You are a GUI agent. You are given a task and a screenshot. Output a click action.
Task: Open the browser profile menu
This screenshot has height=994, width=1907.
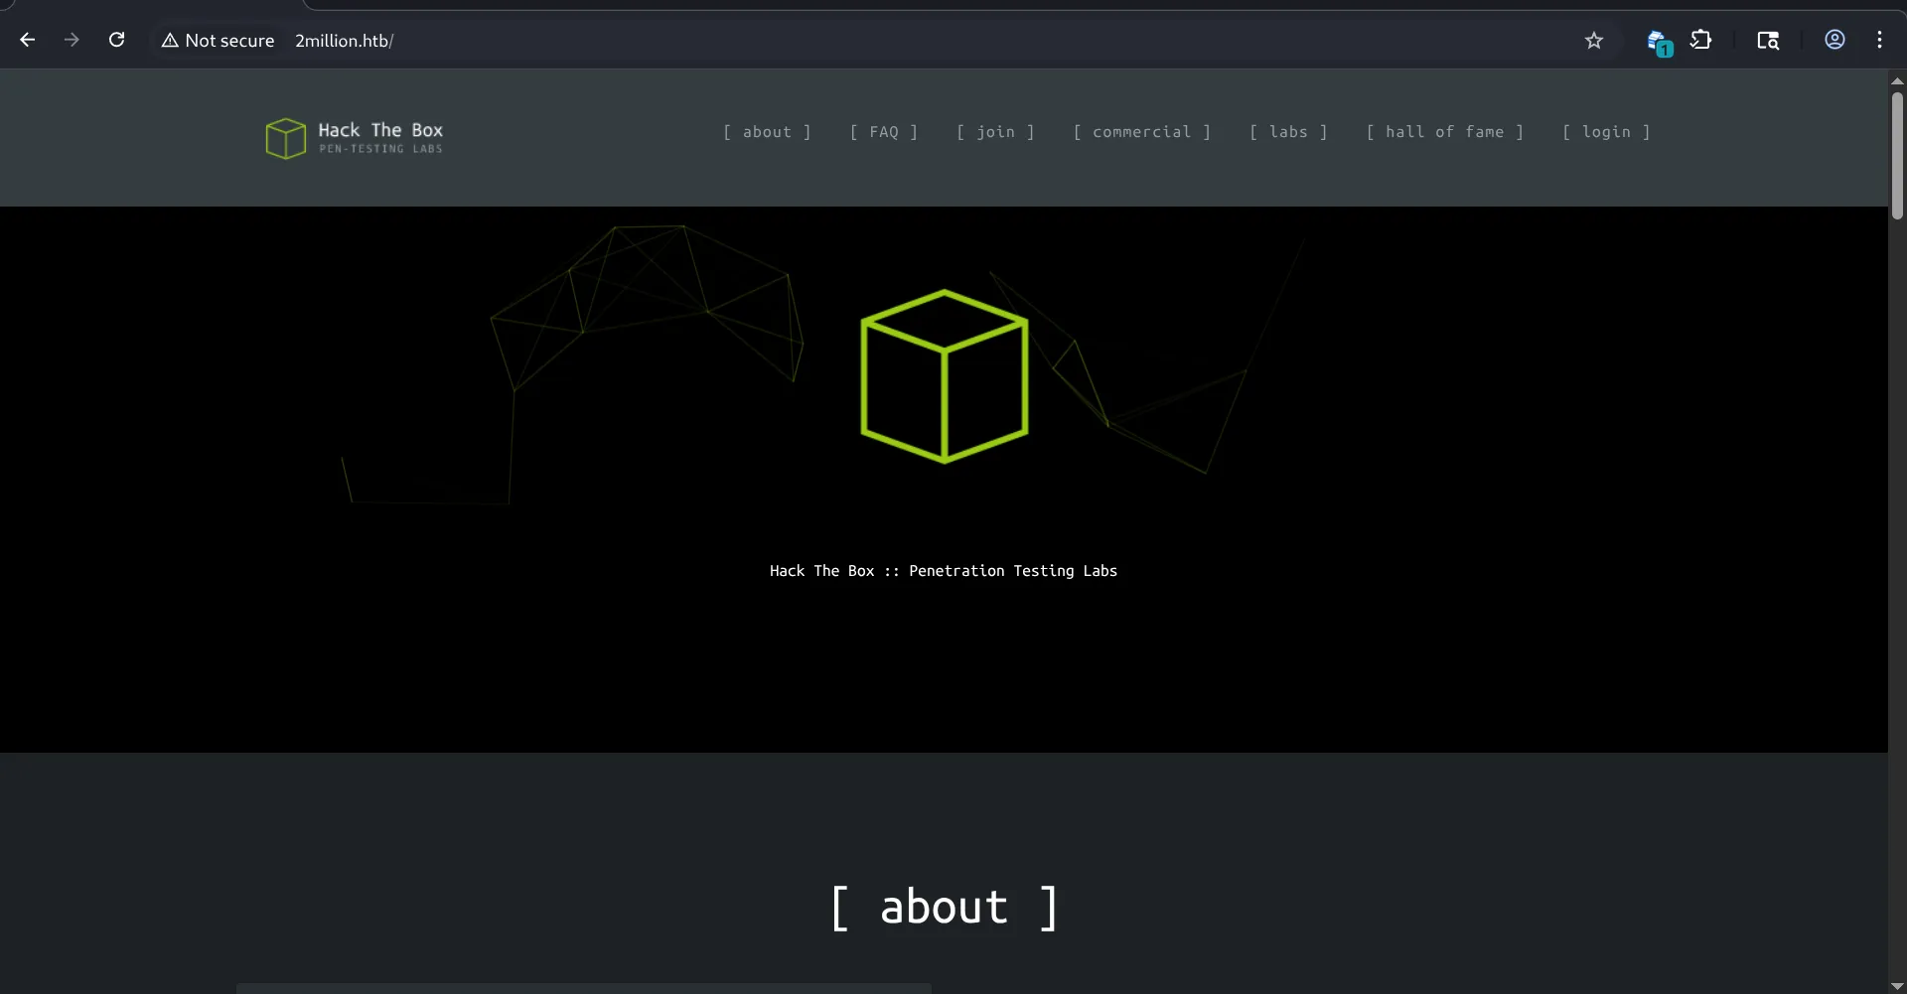click(x=1834, y=40)
